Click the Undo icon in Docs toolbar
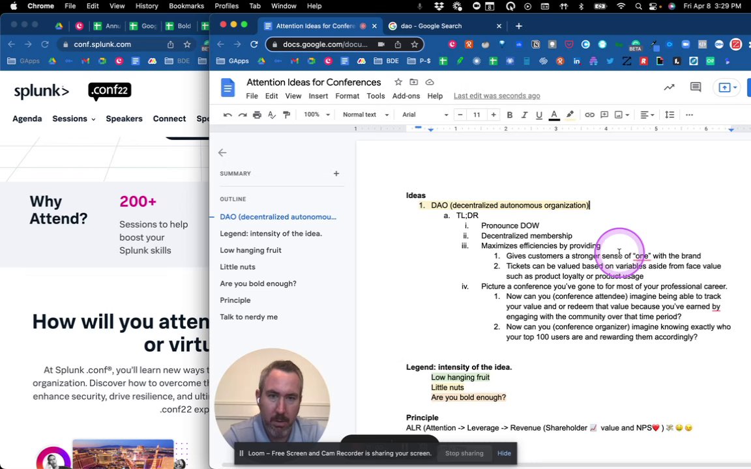The height and width of the screenshot is (469, 751). click(228, 115)
